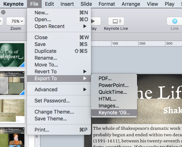Open the Play menu

(x=169, y=4)
